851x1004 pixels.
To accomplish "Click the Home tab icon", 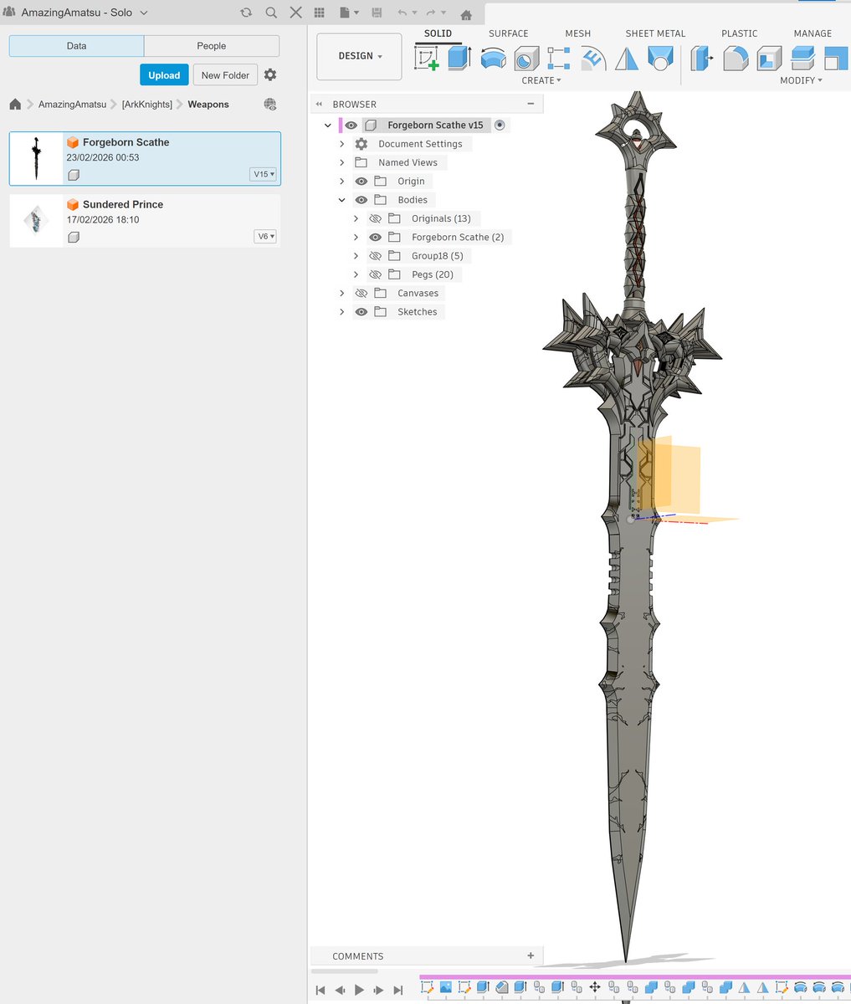I will tap(466, 15).
